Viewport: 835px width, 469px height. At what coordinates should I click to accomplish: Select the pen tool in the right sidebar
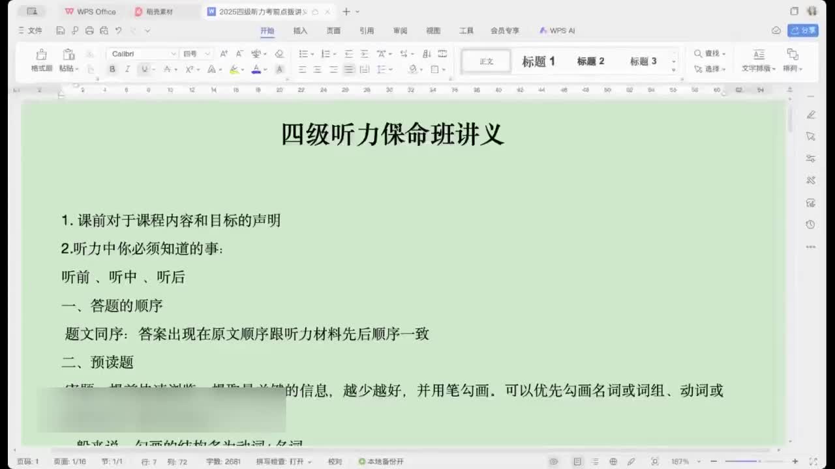[811, 115]
